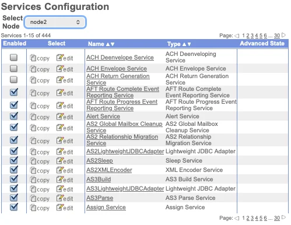Edit the AS3Build service
Screen dimensions: 291x225
click(65, 180)
